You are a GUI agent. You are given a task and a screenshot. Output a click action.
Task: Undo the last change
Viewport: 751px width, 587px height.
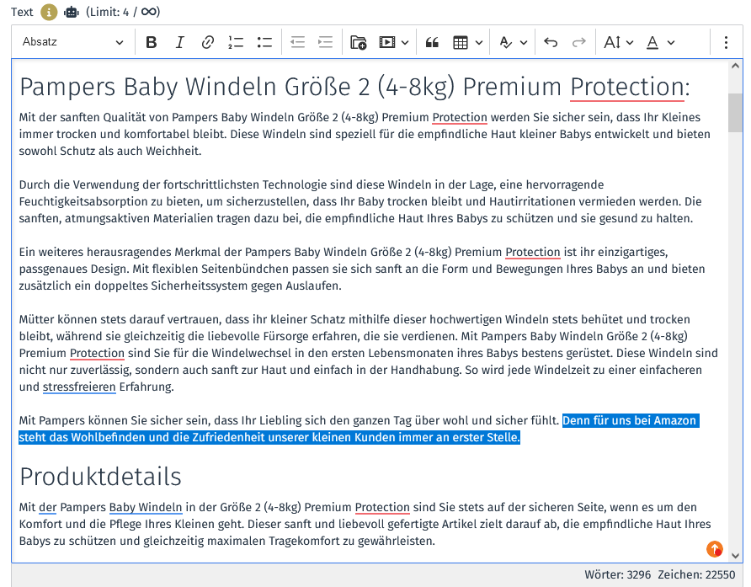(551, 43)
